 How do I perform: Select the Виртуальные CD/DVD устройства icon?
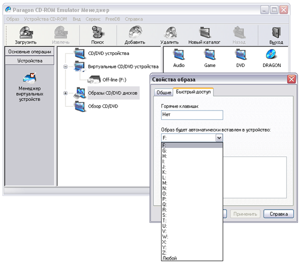click(x=79, y=66)
